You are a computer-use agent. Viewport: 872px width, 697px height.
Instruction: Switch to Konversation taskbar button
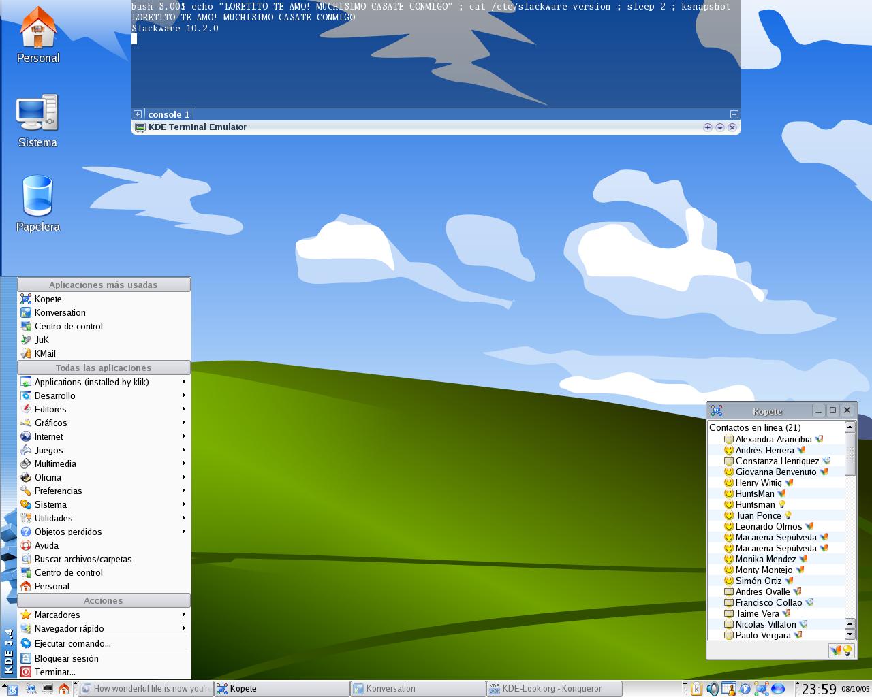tap(418, 689)
